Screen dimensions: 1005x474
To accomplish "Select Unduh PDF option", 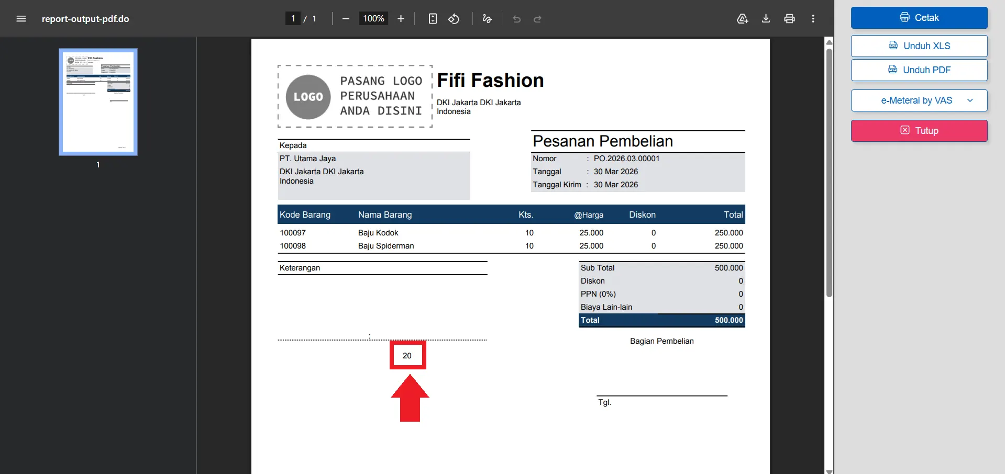I will tap(919, 70).
